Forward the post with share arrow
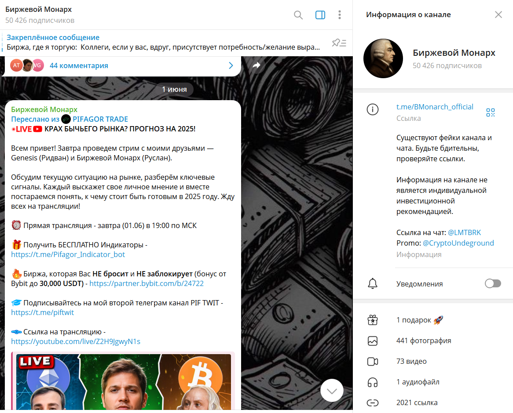Image resolution: width=513 pixels, height=413 pixels. click(x=256, y=65)
